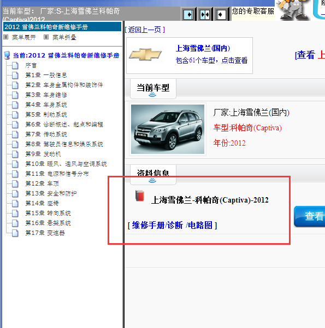Viewport: 325px width, 328px height.
Task: Open 第16章 悬架系统
Action: (x=48, y=223)
